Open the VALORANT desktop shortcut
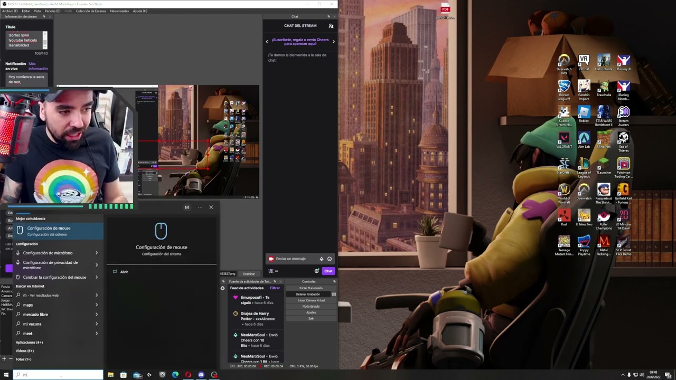The image size is (676, 380). point(564,140)
